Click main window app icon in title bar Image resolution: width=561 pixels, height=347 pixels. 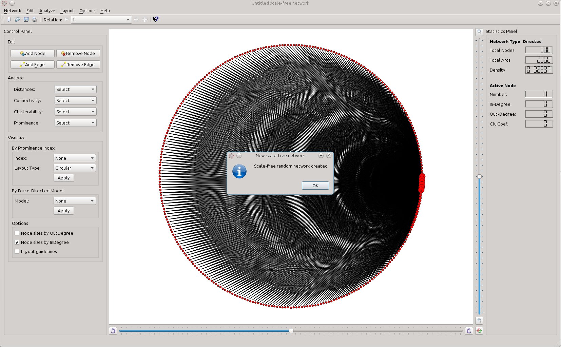tap(4, 3)
